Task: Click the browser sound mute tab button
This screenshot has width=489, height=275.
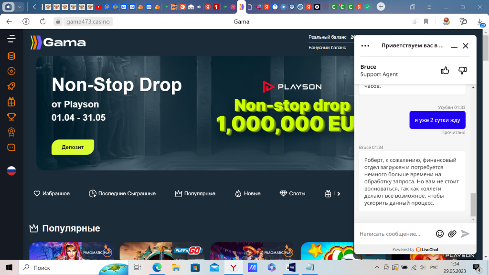Action: pos(8,7)
